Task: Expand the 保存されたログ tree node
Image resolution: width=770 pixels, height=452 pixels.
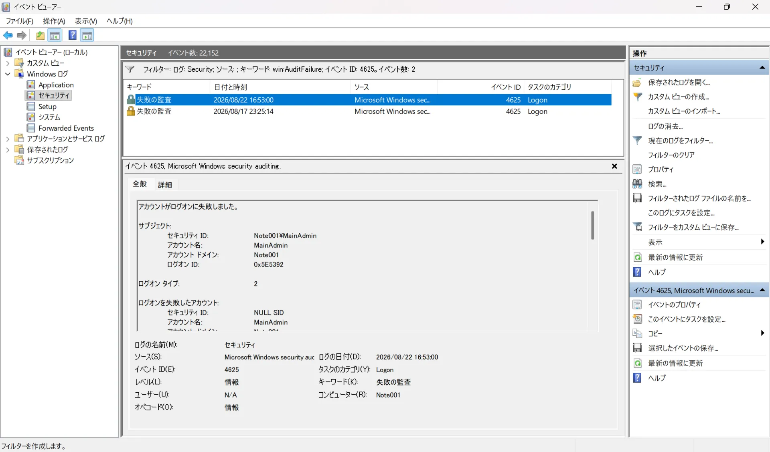Action: 8,150
